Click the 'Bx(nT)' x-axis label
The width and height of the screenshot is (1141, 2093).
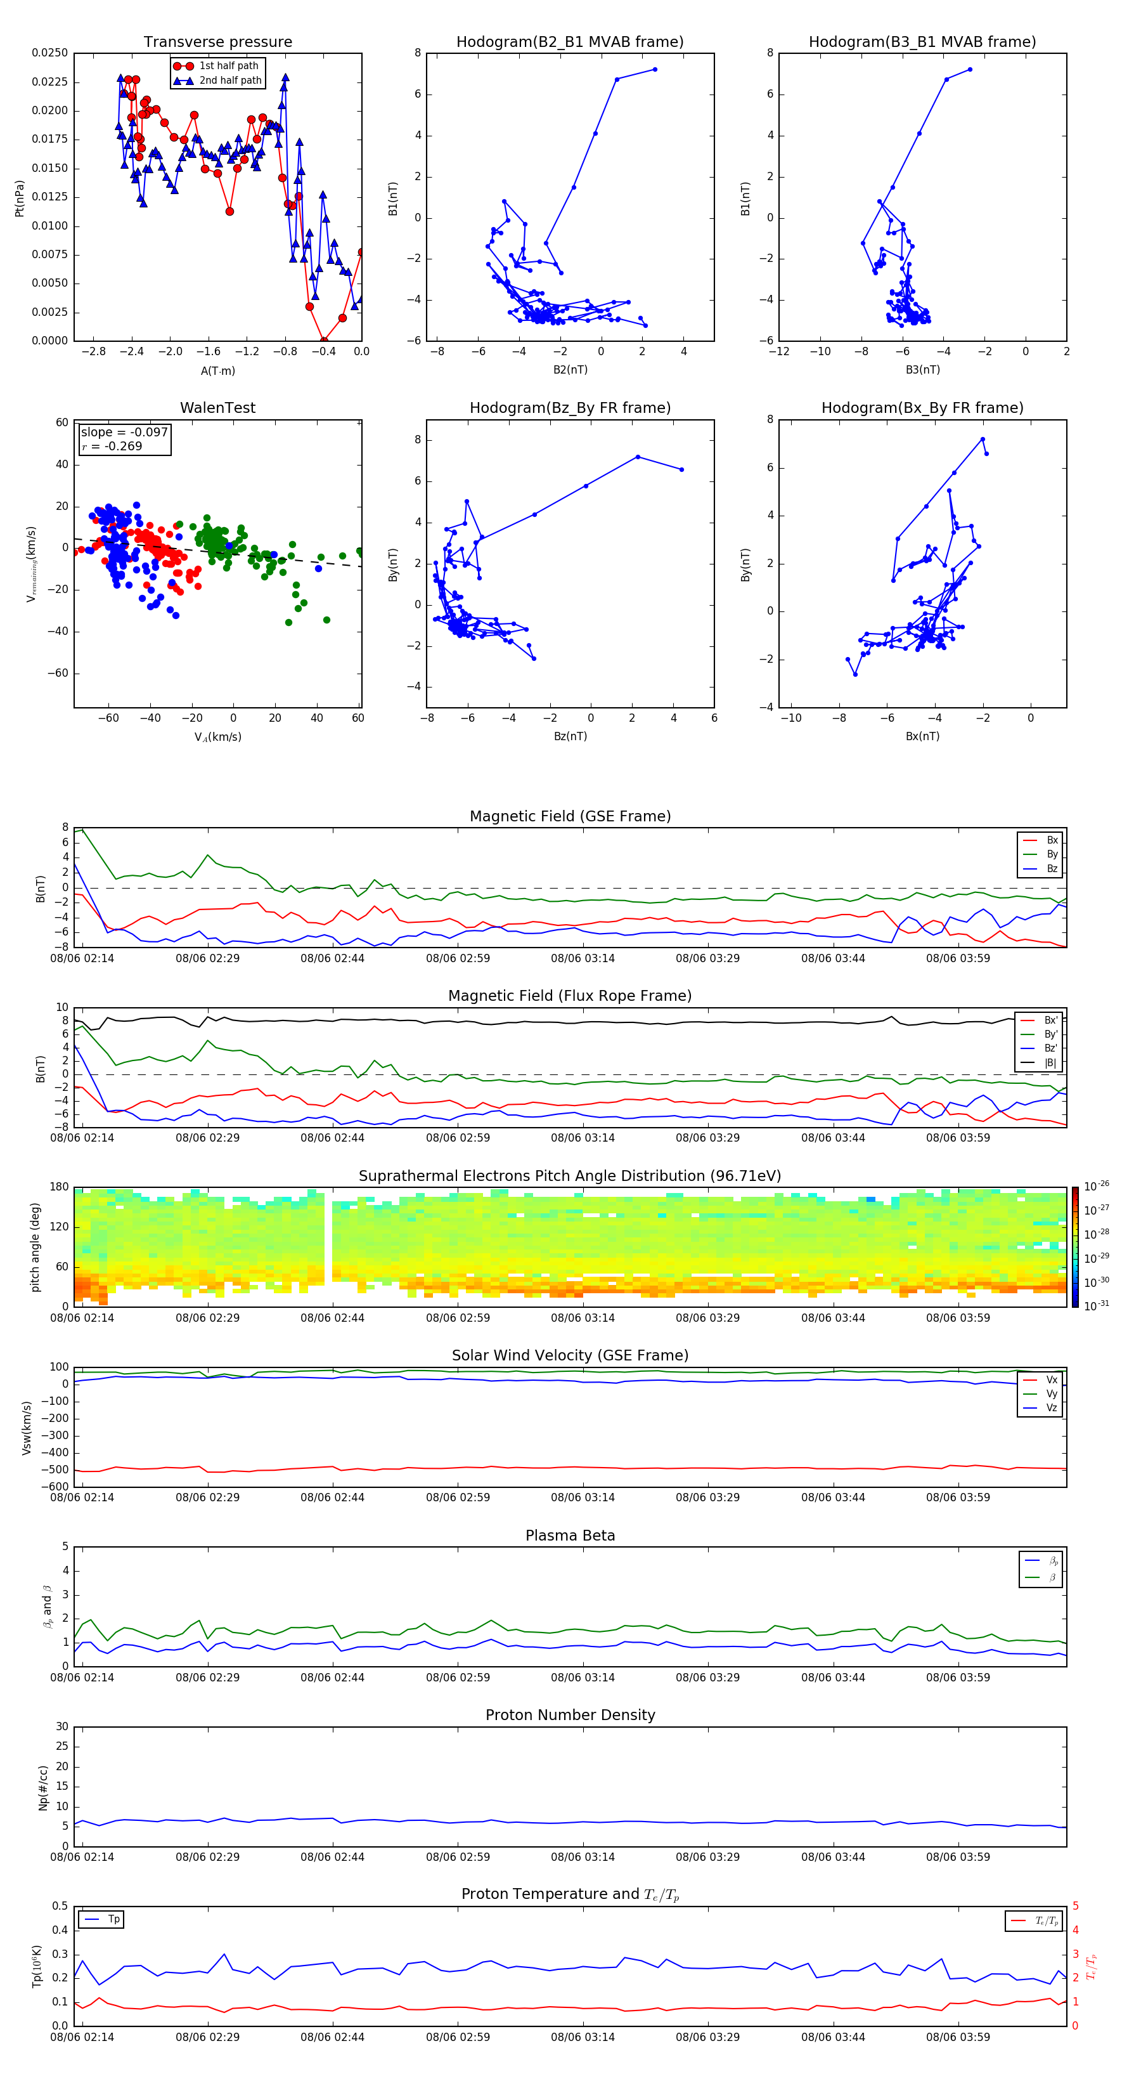(x=922, y=736)
